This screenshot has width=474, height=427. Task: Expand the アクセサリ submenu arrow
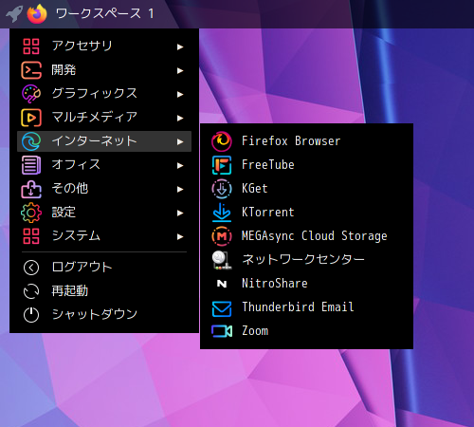[180, 46]
